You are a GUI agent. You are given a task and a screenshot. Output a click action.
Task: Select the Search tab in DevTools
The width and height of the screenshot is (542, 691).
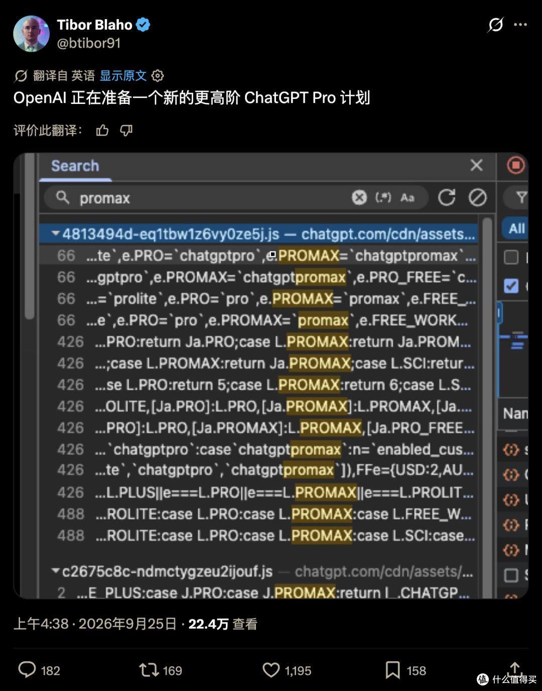click(75, 166)
